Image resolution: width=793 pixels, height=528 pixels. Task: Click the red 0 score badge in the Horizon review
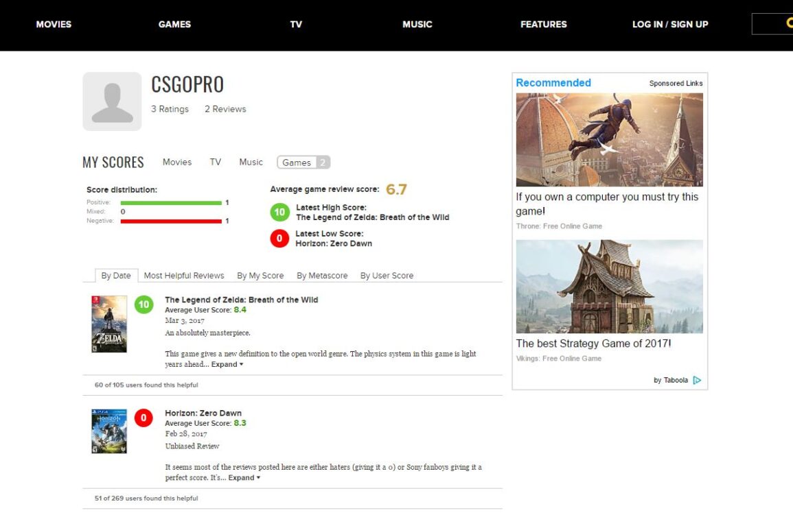click(x=143, y=418)
